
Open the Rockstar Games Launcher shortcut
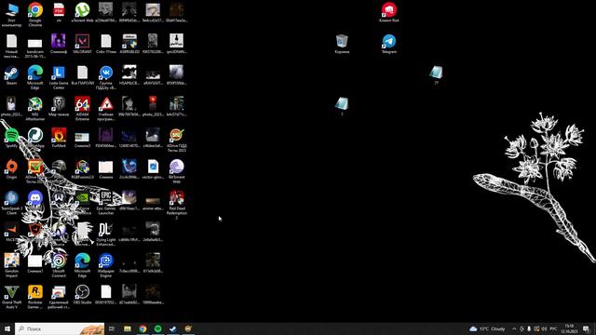(x=35, y=296)
